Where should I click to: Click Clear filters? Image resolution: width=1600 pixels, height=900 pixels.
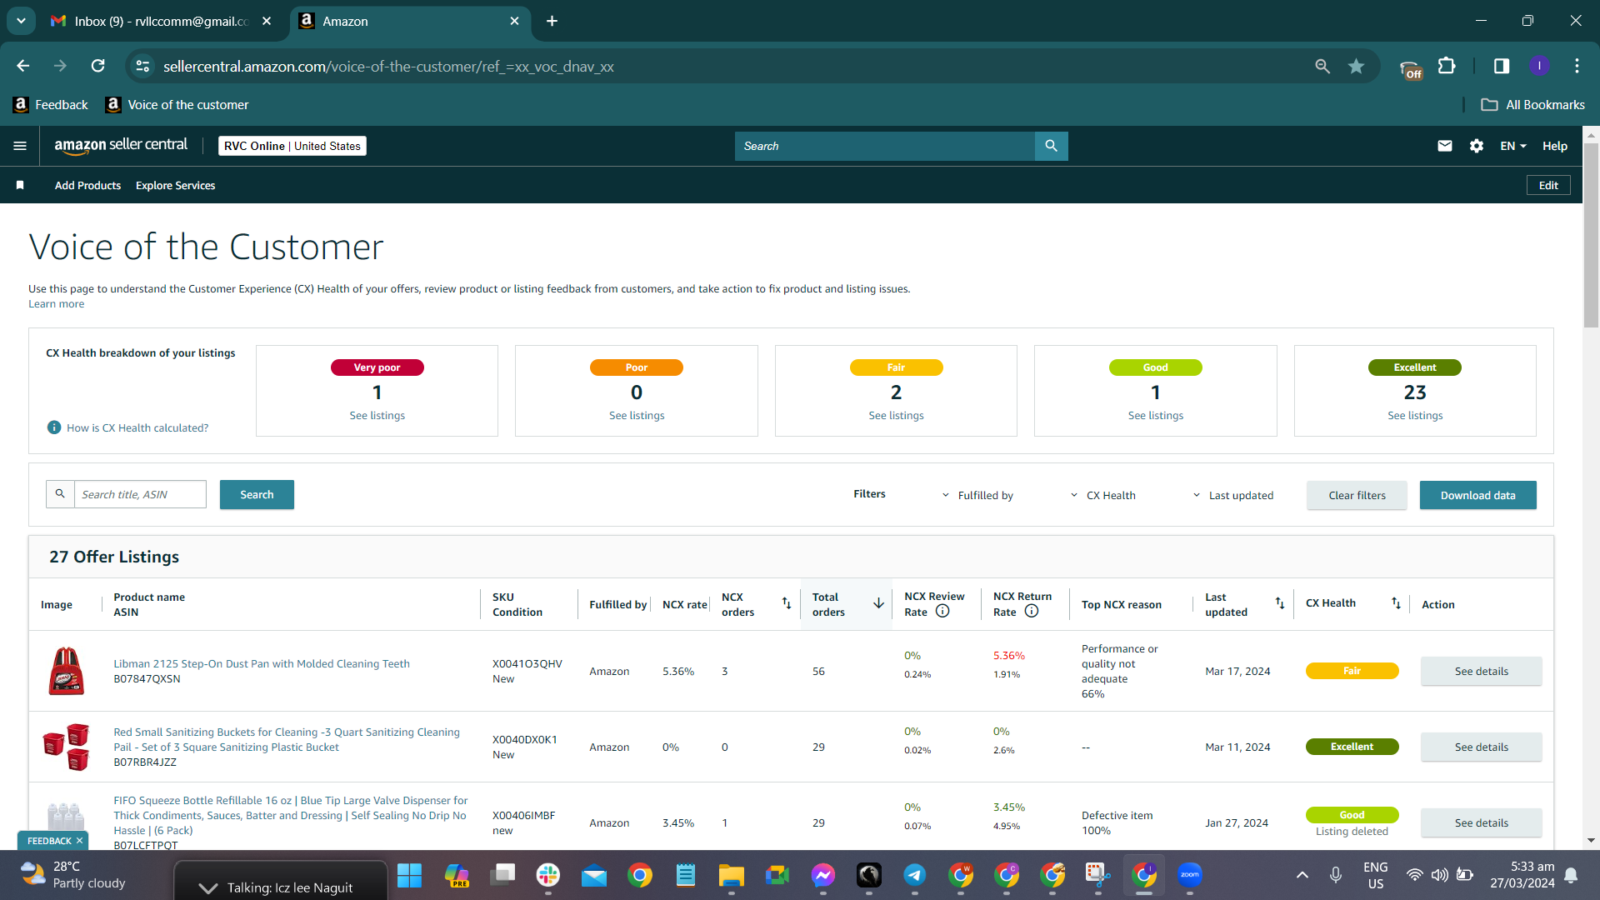coord(1357,495)
